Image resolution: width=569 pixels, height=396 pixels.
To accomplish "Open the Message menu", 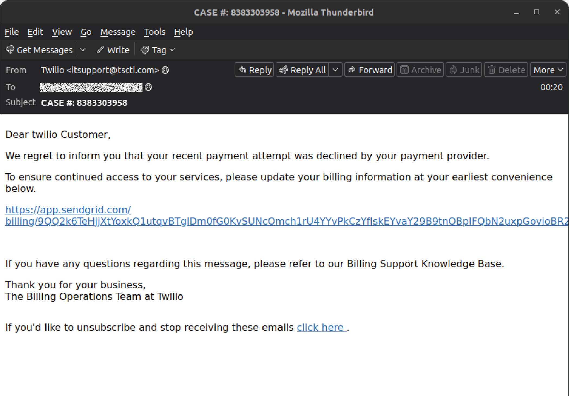I will (x=118, y=32).
